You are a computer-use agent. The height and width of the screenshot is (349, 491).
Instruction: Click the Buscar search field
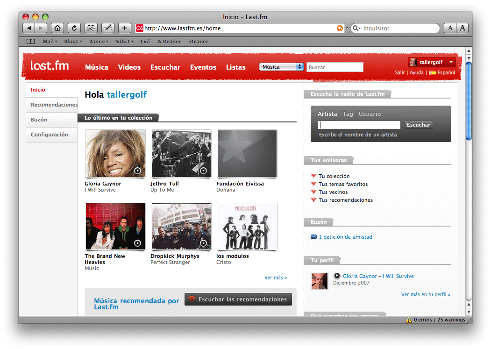pyautogui.click(x=335, y=67)
